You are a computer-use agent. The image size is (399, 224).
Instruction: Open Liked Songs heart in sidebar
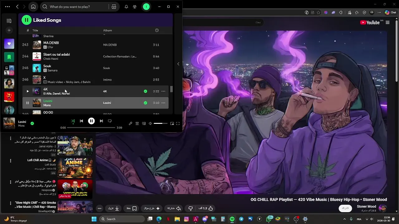pos(9,44)
